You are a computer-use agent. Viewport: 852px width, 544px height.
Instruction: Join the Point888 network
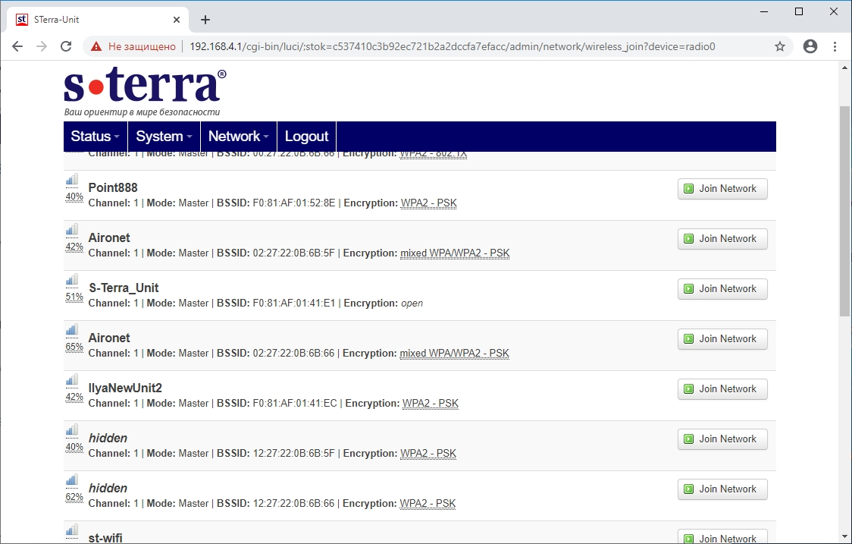(722, 189)
